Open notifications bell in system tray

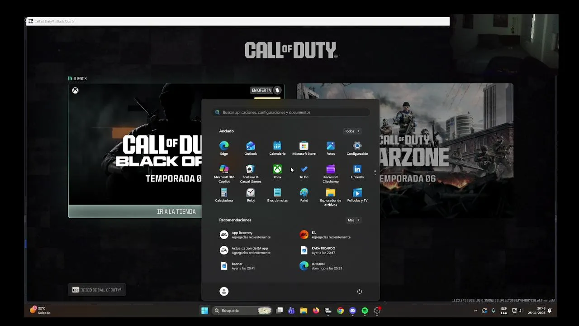550,311
